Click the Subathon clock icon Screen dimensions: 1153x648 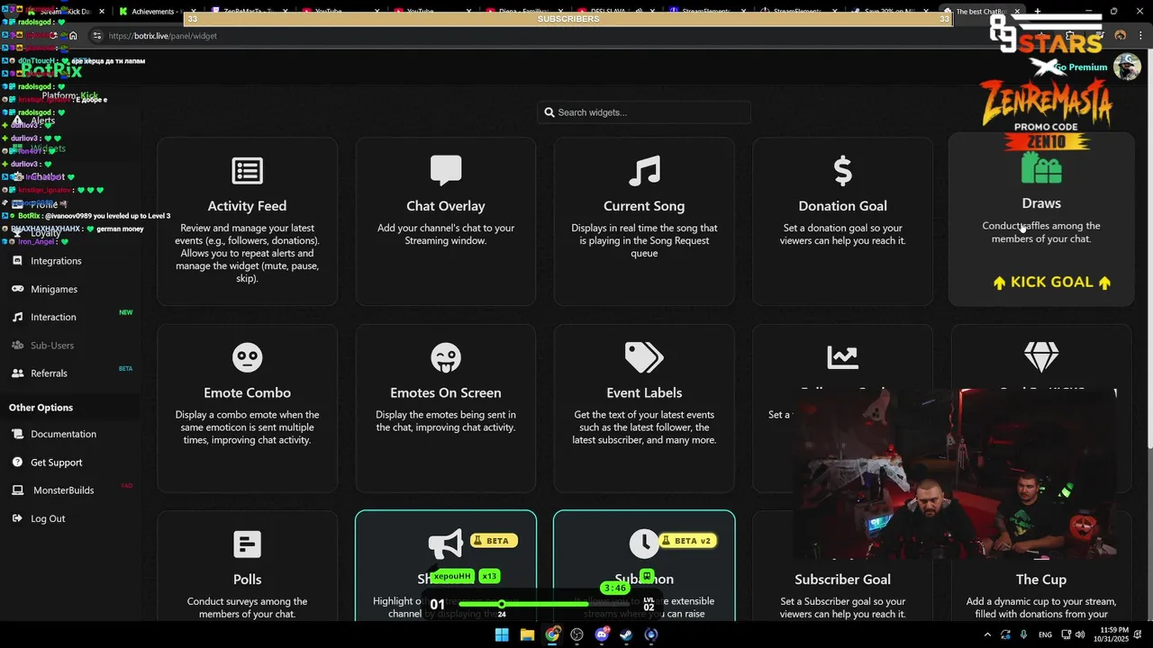tap(643, 544)
